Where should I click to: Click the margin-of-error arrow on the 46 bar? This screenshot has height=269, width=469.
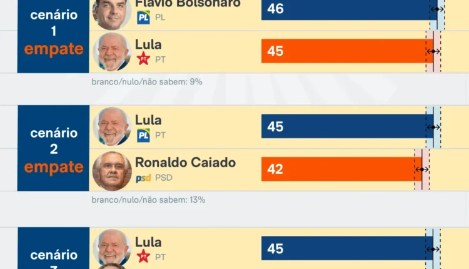pos(437,9)
